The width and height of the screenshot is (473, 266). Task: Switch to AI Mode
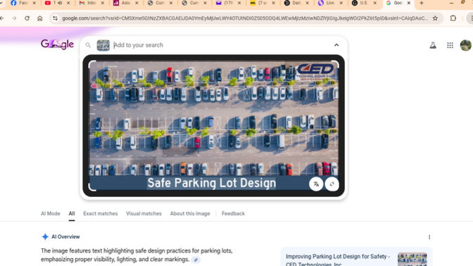click(51, 213)
